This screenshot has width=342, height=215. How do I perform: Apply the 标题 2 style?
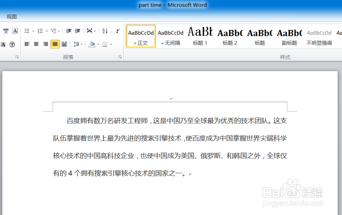[x=230, y=36]
